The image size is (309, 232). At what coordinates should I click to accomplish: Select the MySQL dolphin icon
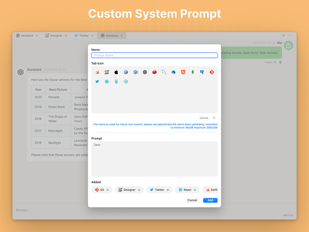click(164, 72)
